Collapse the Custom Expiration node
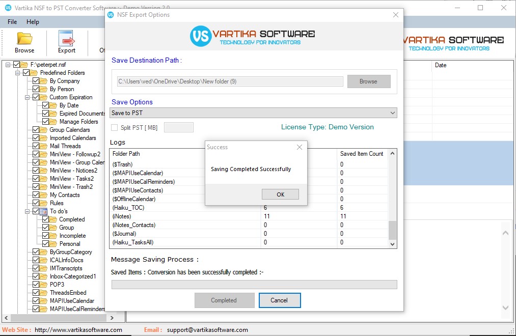Screen dimensions: 516x336 [28, 97]
